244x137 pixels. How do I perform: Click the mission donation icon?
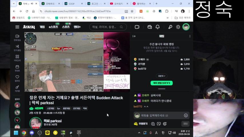point(165,124)
